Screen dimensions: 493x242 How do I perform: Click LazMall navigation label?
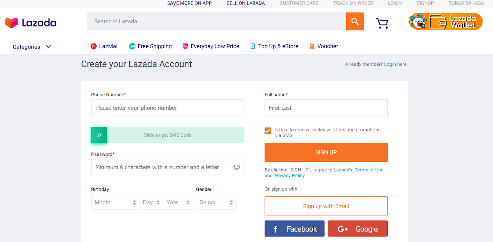[109, 46]
